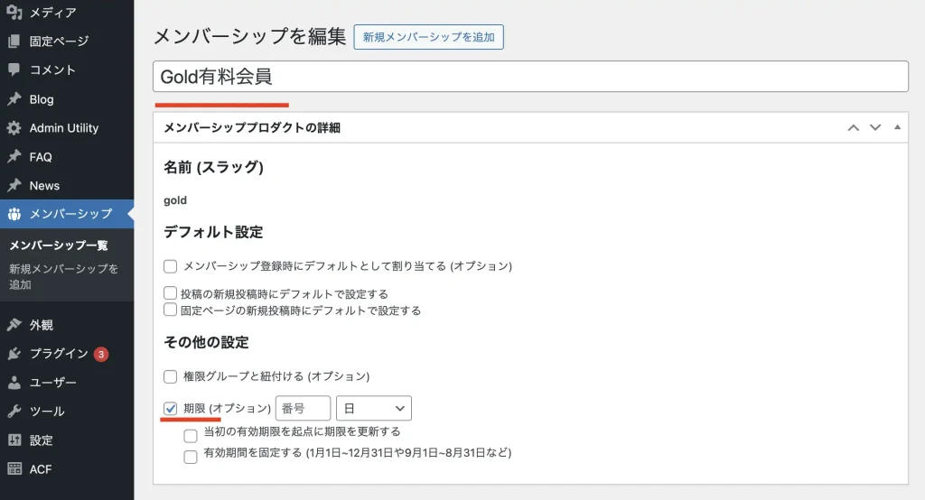Click the pages icon beside 固定ページ
The width and height of the screenshot is (925, 500).
click(x=14, y=42)
